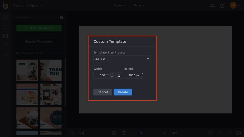Screen dimensions: 244x137
Task: Open the Before/After interior template thumbnail
Action: (x=27, y=70)
